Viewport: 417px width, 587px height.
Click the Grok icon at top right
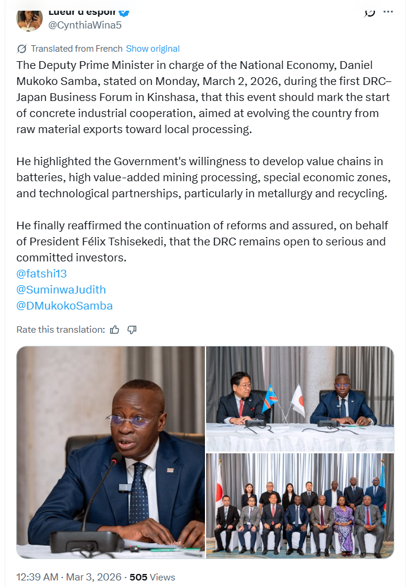coord(369,12)
